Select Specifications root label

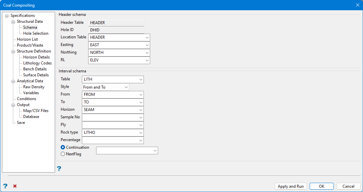23,16
